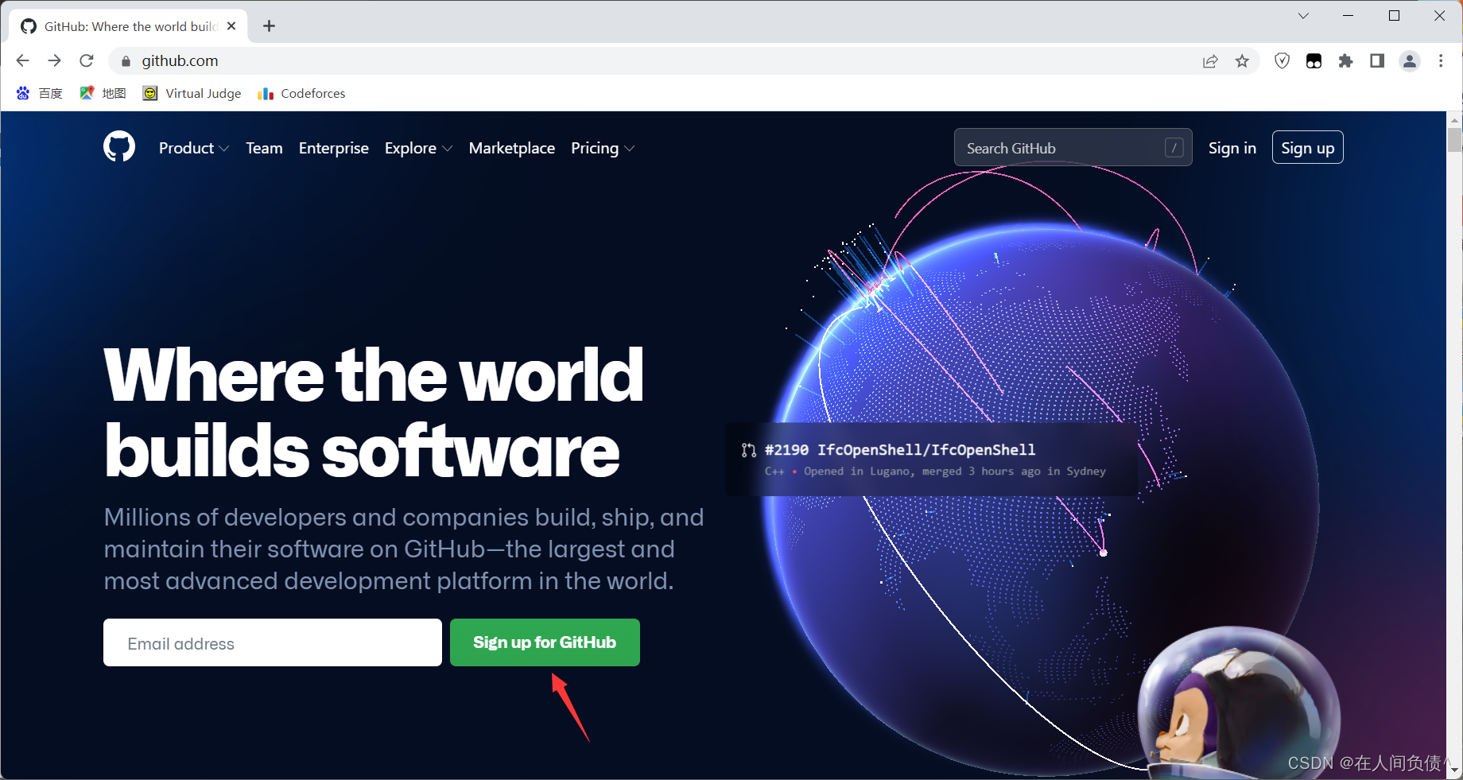Open the Team page
This screenshot has width=1463, height=780.
264,148
